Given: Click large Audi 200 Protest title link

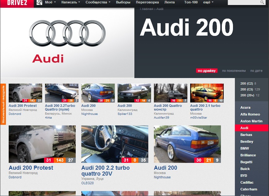Looking at the screenshot, I should pyautogui.click(x=31, y=168).
